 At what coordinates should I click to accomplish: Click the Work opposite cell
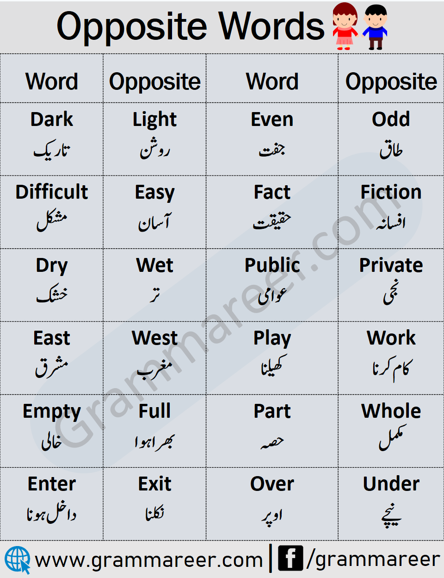pyautogui.click(x=391, y=358)
